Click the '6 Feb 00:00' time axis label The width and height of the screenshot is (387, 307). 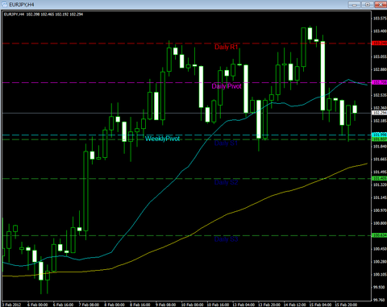coord(38,305)
